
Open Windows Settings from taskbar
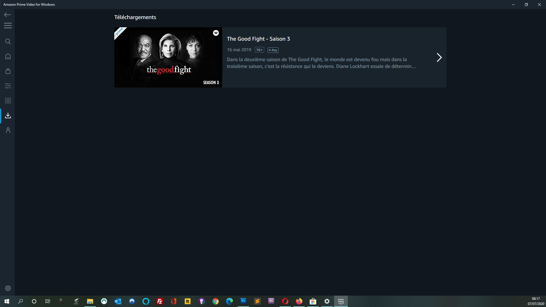tap(327, 301)
